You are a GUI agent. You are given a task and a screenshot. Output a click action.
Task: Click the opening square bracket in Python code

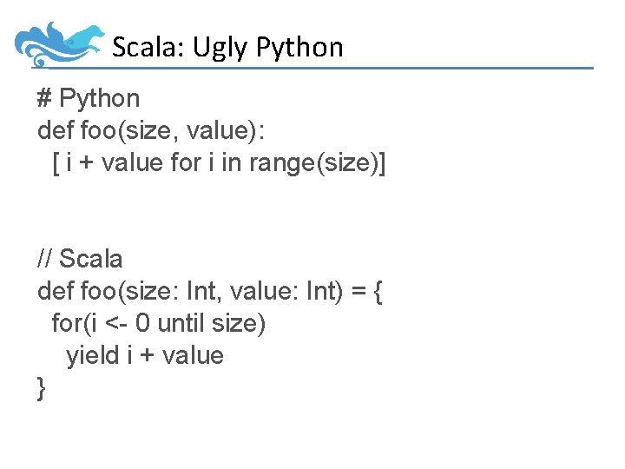56,163
